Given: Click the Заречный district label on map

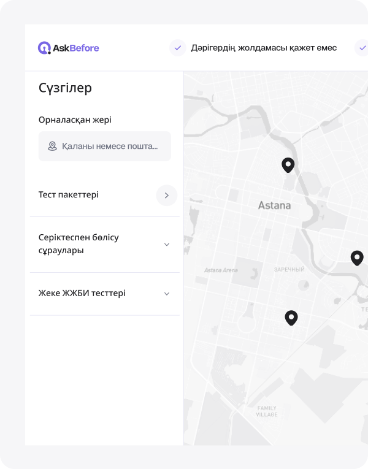Looking at the screenshot, I should click(289, 270).
